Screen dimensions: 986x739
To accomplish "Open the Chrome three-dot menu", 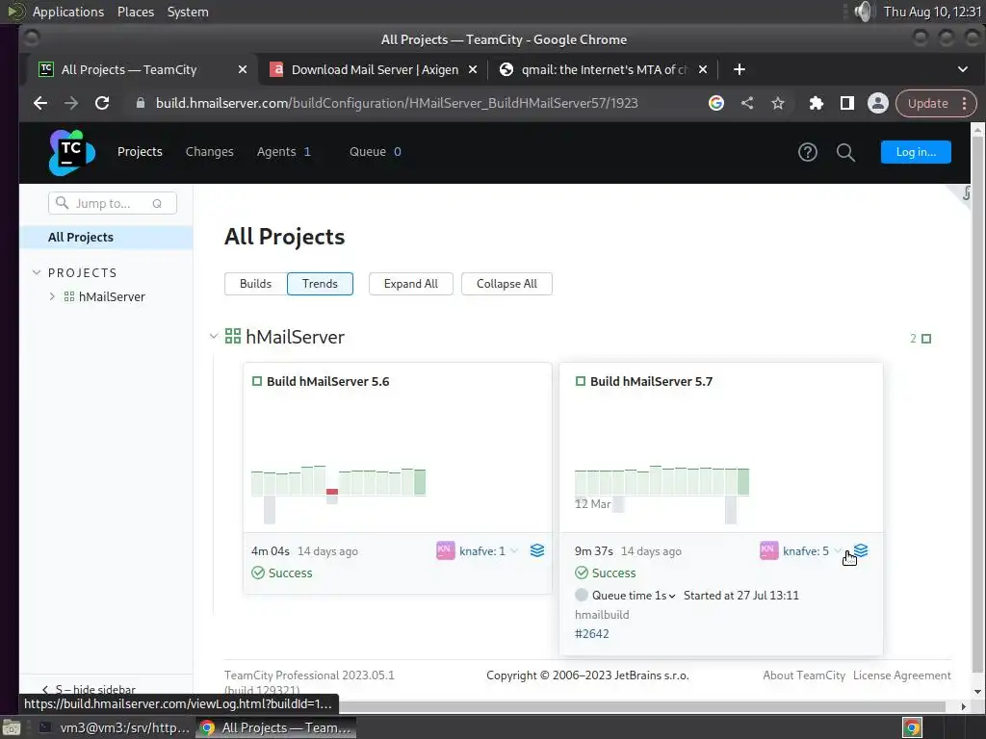I will point(965,103).
